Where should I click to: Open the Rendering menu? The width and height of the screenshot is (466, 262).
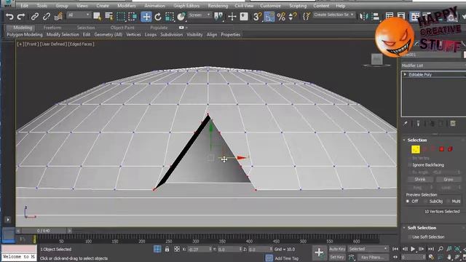coord(218,6)
